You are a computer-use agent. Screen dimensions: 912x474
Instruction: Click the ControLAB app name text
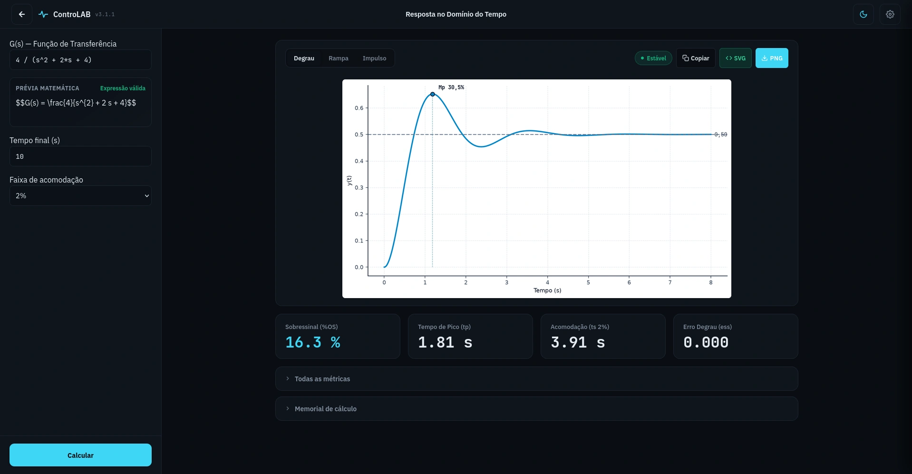click(72, 14)
